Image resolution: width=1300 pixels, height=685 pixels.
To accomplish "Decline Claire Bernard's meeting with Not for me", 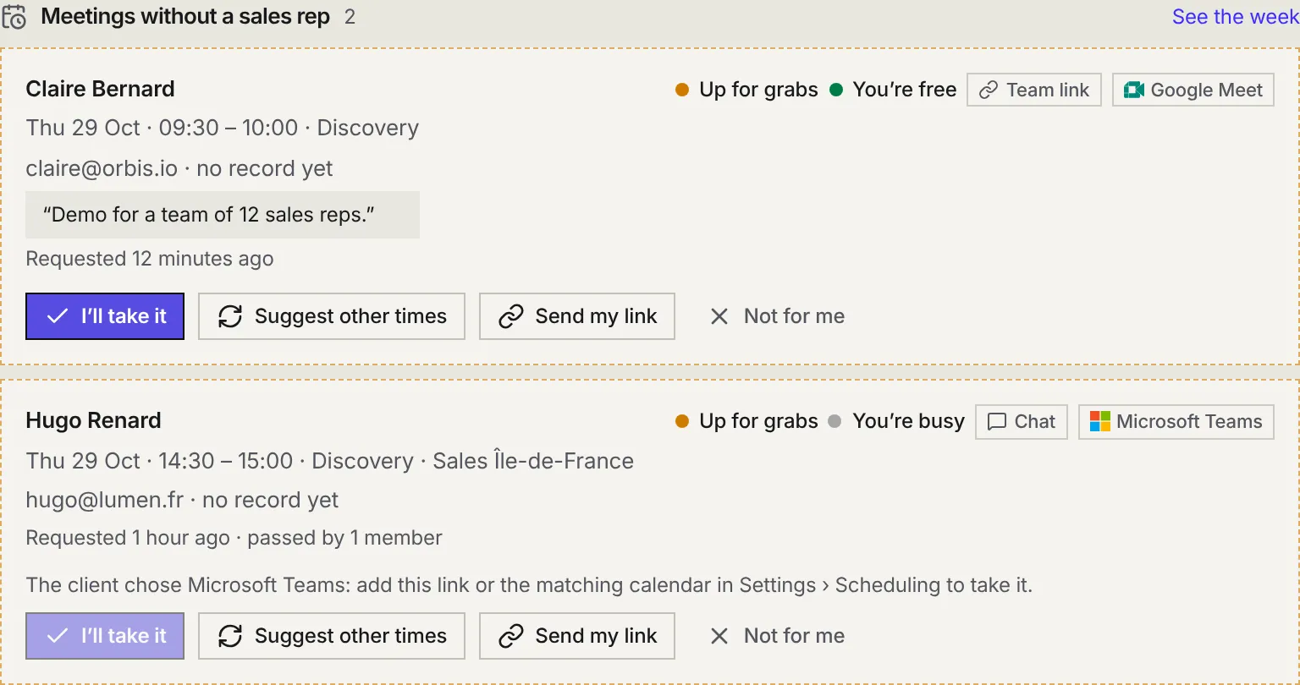I will tap(778, 316).
